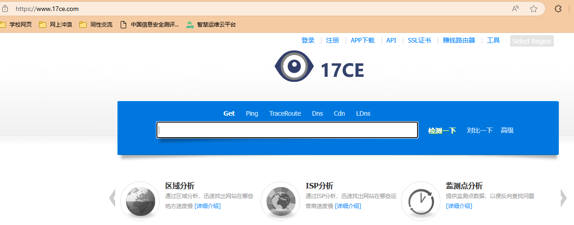Add page to favorites with star icon
The width and height of the screenshot is (574, 225).
tap(534, 9)
